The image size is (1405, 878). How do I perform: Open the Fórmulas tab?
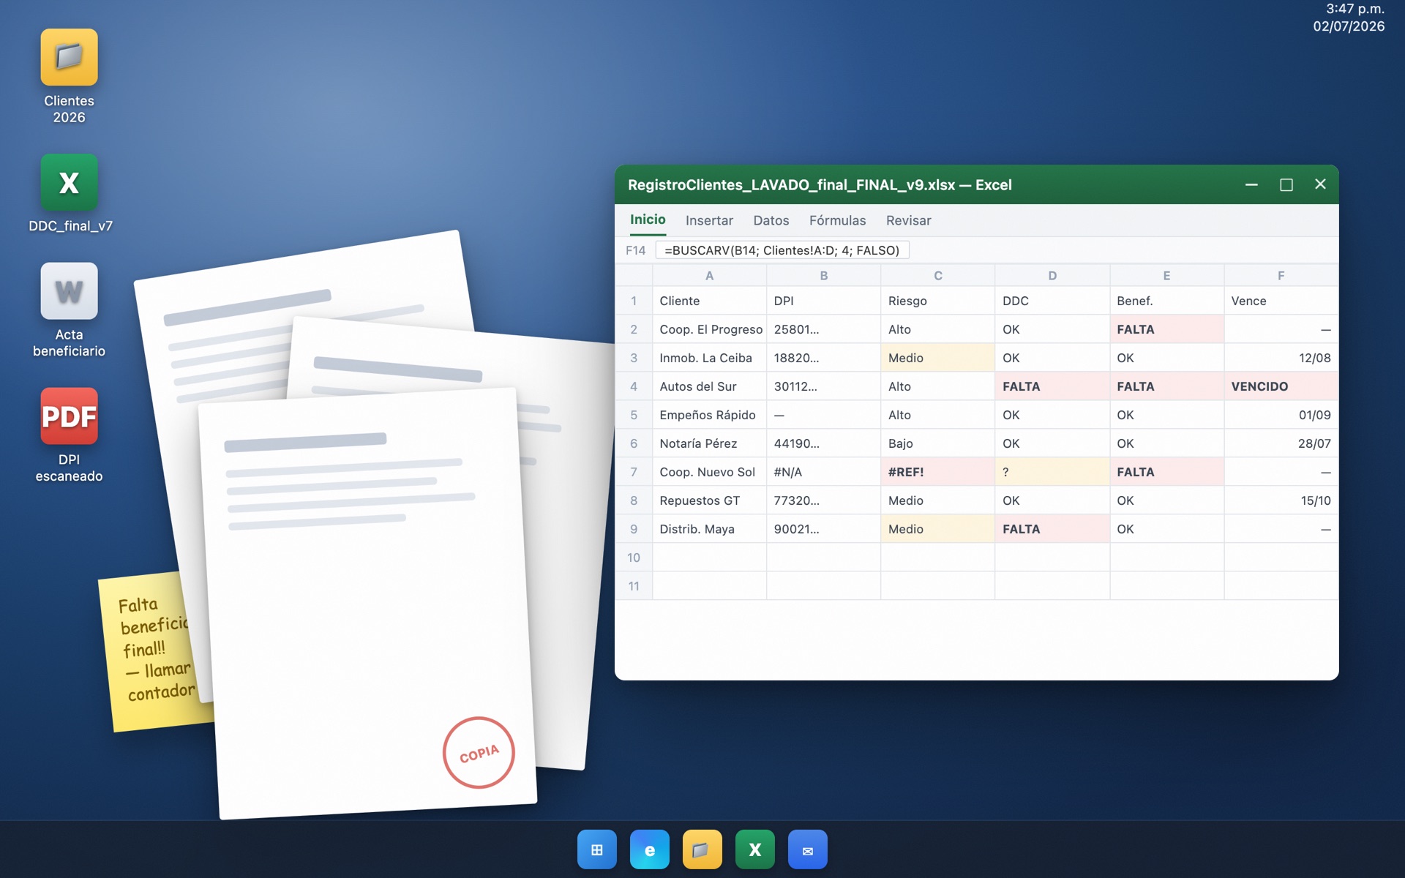pos(837,220)
